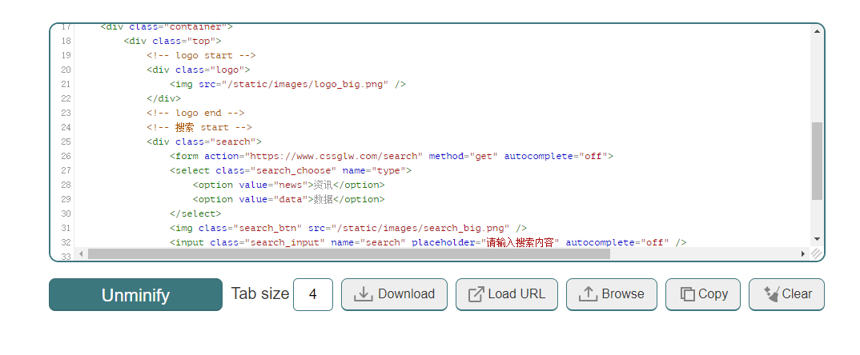Click the closing </div> on line 22

point(163,98)
